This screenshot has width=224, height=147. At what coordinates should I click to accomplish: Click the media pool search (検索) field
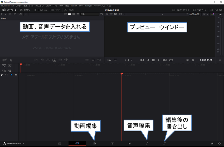(89, 14)
